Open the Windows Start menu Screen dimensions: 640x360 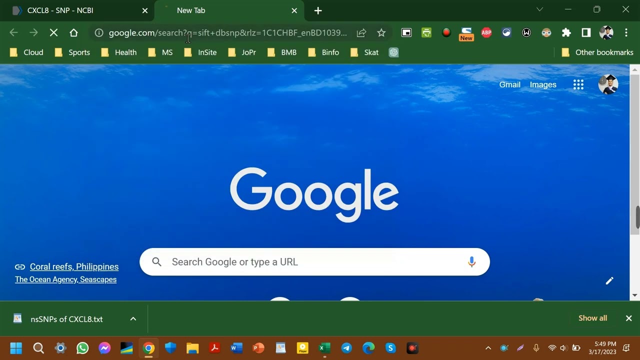(x=16, y=348)
